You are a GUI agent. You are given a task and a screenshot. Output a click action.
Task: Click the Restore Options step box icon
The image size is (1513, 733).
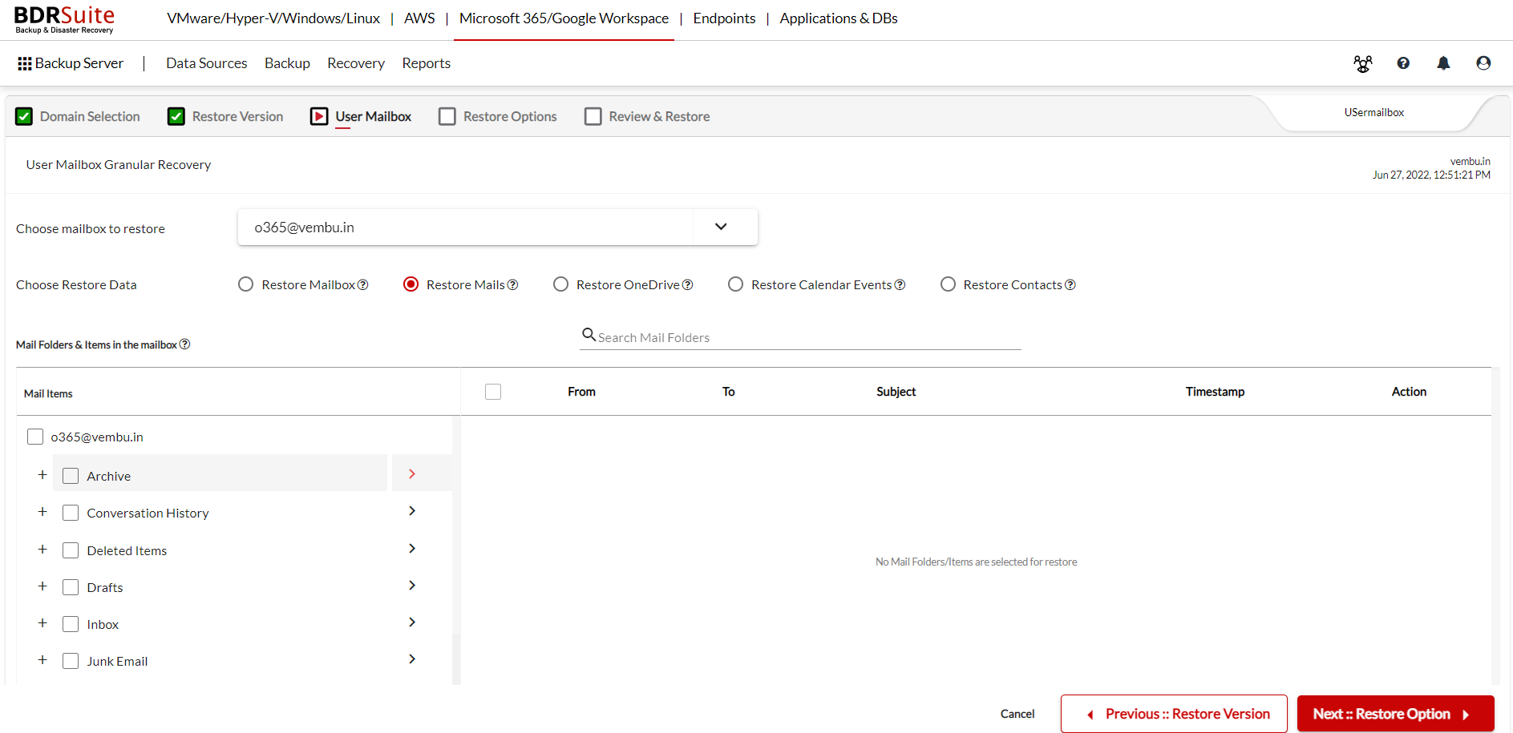click(x=447, y=116)
